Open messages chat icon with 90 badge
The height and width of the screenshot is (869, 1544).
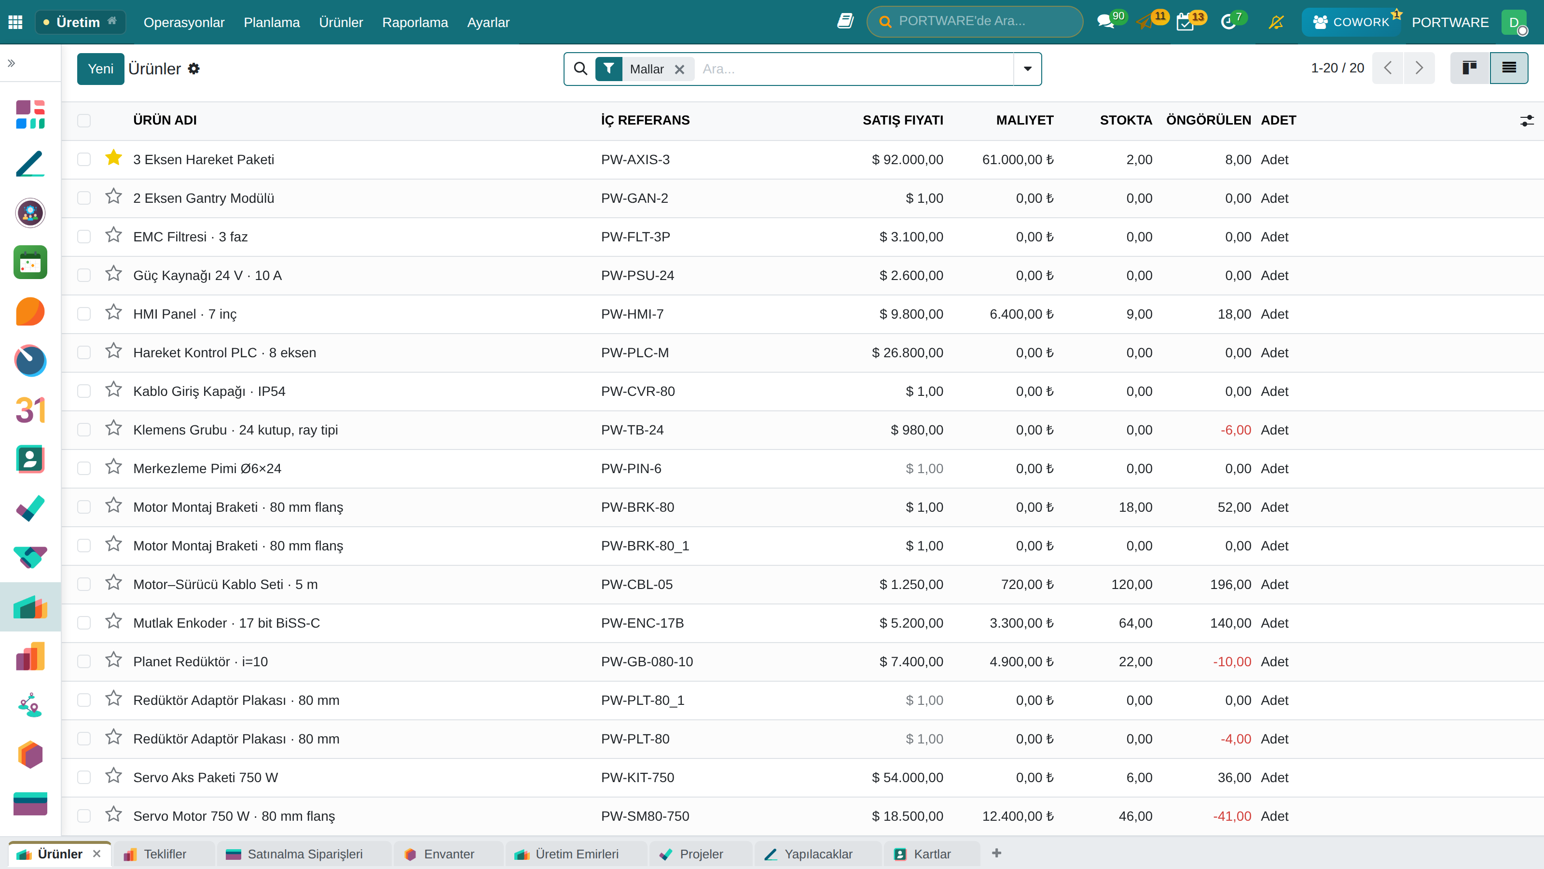click(x=1105, y=22)
